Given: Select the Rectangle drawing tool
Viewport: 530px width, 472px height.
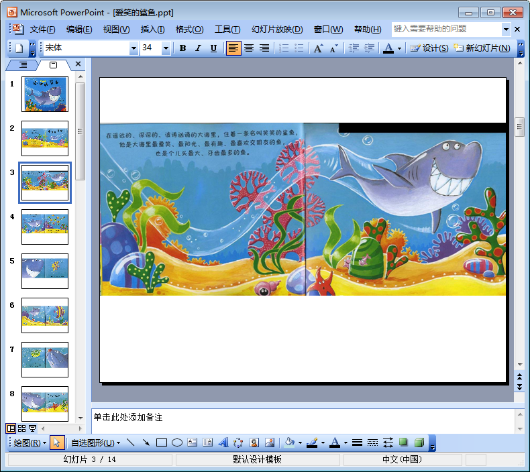Looking at the screenshot, I should click(162, 442).
